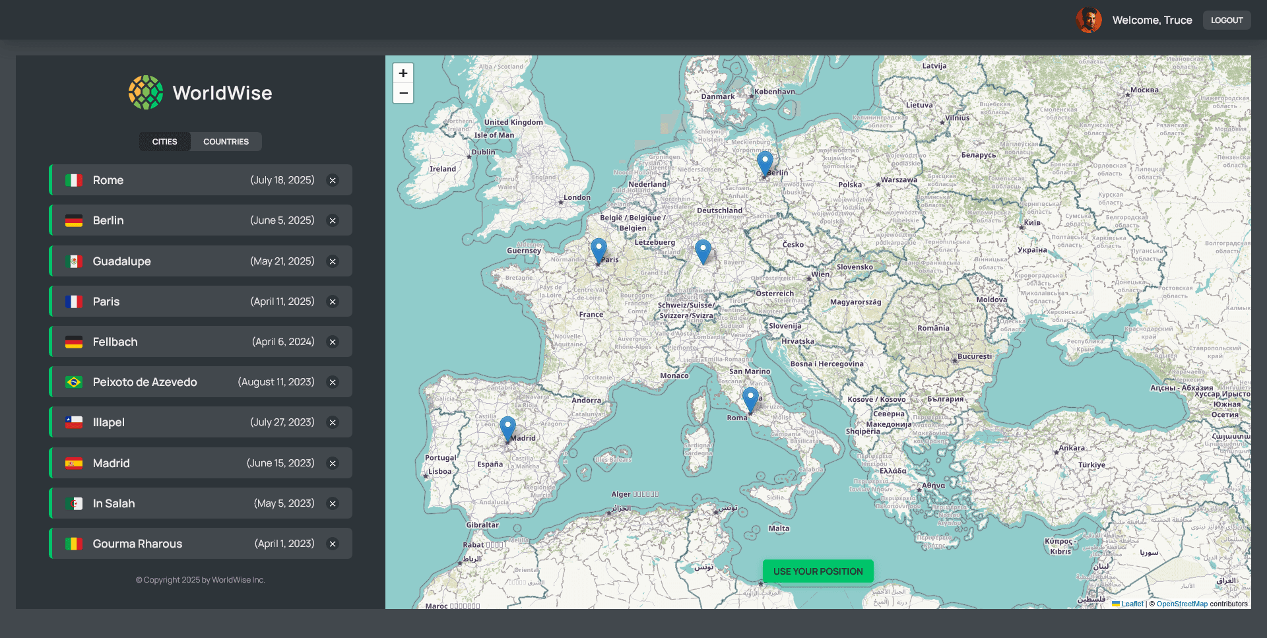This screenshot has height=638, width=1267.
Task: Click Truce's profile avatar
Action: pyautogui.click(x=1089, y=19)
